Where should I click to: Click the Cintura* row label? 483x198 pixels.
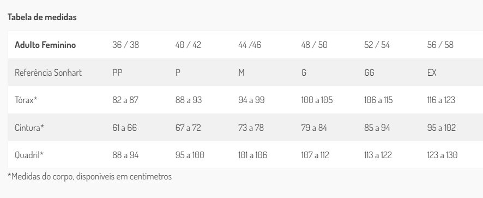point(29,128)
